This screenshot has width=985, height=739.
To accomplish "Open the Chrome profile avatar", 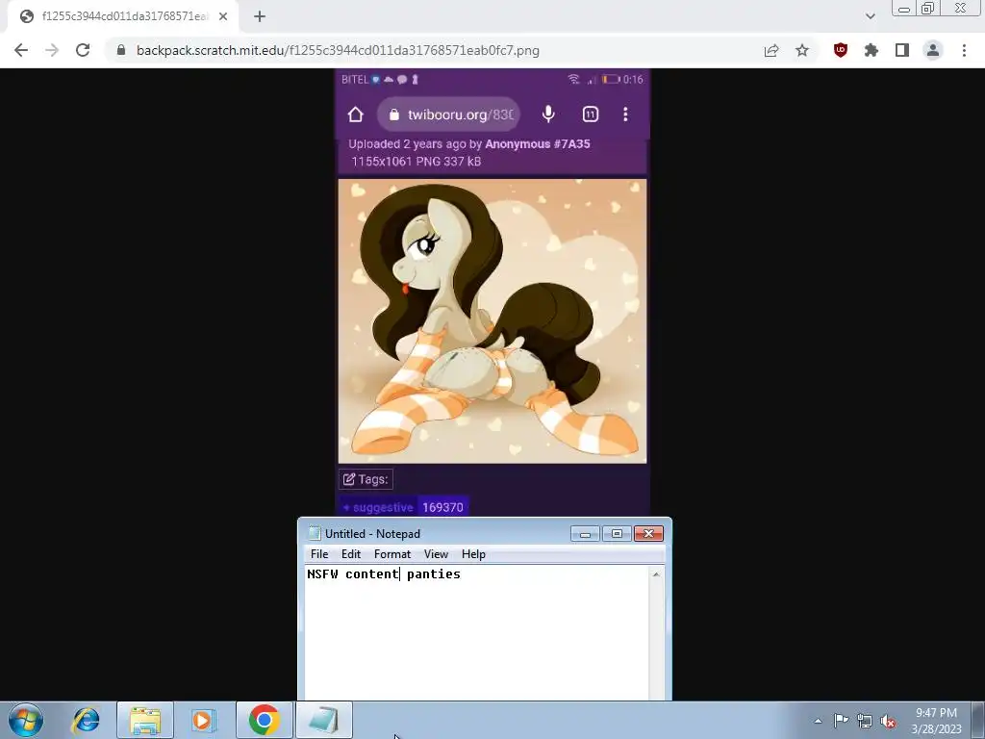I will (x=933, y=50).
